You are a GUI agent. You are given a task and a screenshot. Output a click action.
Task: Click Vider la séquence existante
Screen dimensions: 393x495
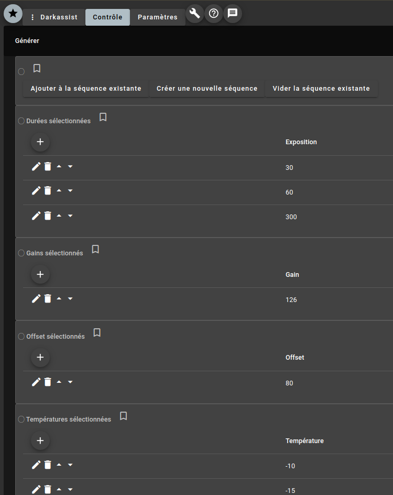[321, 89]
